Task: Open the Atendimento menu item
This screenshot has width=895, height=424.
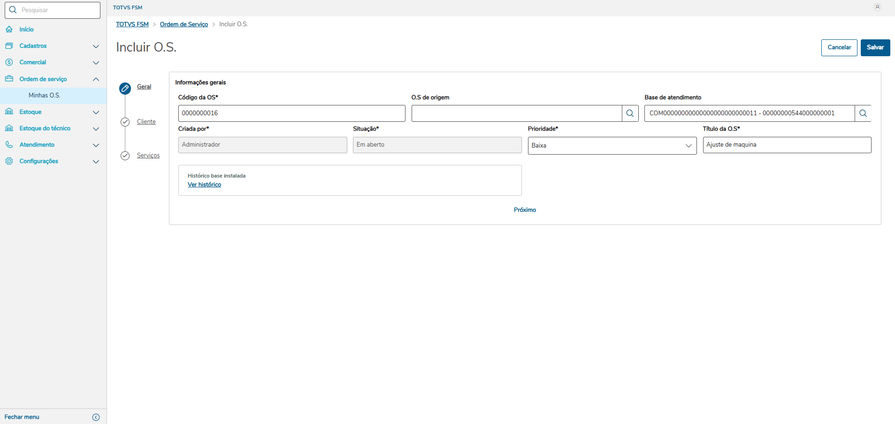Action: [37, 145]
